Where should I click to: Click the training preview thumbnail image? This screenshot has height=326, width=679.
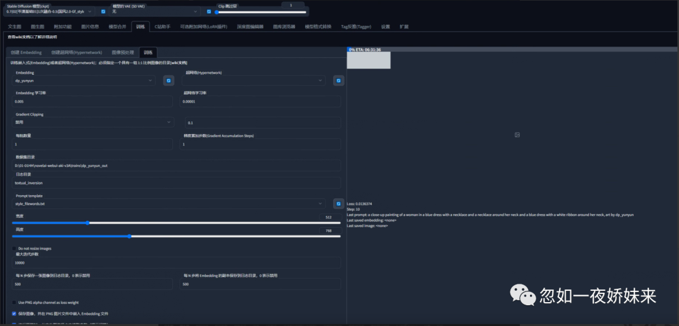(x=368, y=60)
